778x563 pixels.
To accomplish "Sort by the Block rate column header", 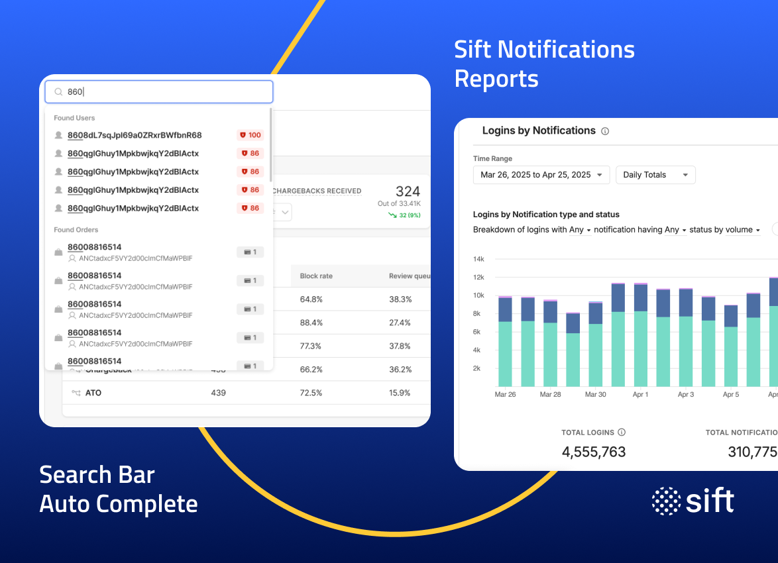I will point(316,276).
